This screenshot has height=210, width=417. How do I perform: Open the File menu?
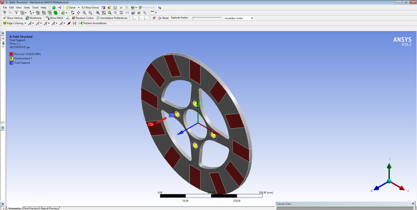(5, 7)
